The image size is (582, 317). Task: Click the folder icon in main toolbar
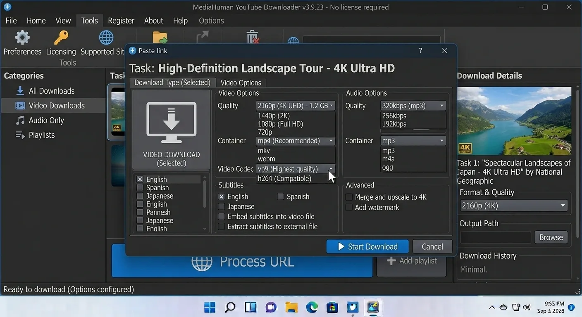pyautogui.click(x=160, y=38)
